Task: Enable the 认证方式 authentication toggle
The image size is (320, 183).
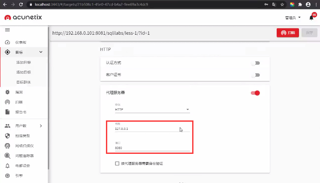Action: [x=256, y=63]
